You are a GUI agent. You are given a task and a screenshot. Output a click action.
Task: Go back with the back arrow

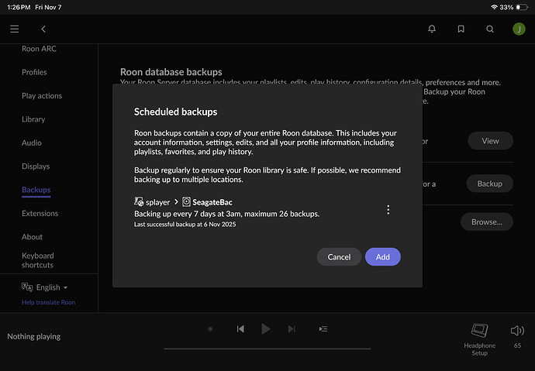43,29
